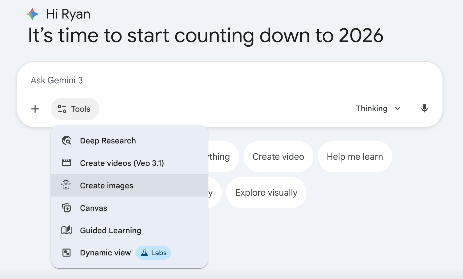
Task: Click the chevron next to Thinking
Action: point(398,109)
